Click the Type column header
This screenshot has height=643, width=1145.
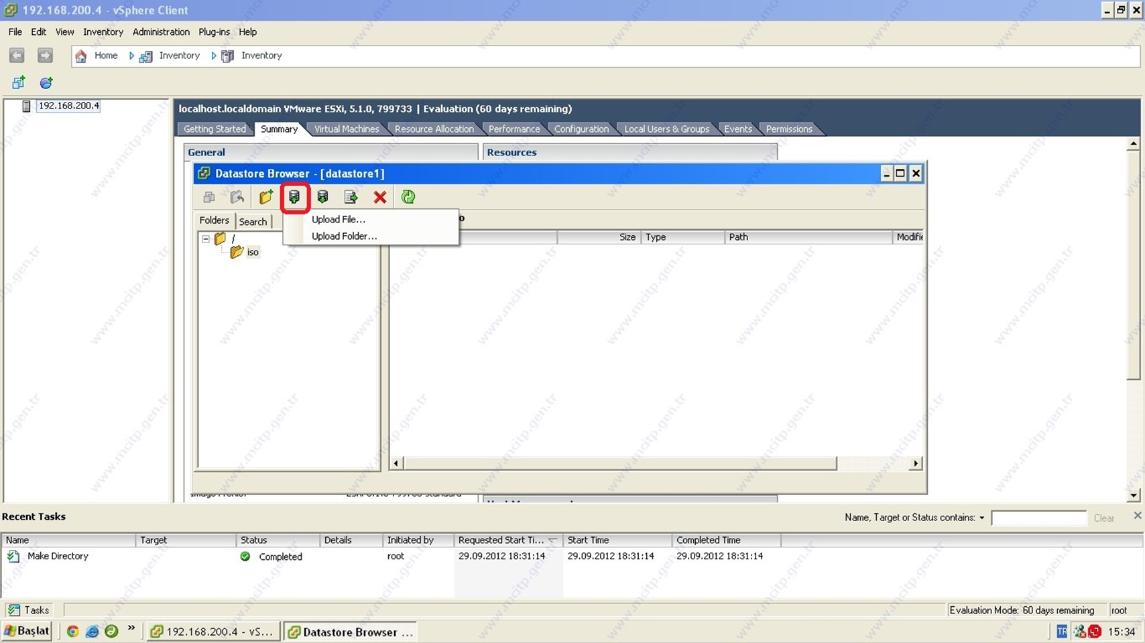(x=682, y=237)
